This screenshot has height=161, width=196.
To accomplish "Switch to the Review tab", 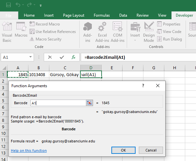I will point(142,15).
